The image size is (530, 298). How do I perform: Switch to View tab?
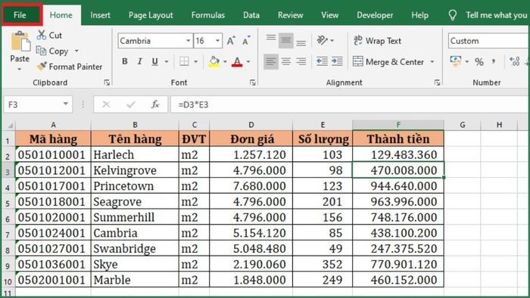(x=329, y=15)
